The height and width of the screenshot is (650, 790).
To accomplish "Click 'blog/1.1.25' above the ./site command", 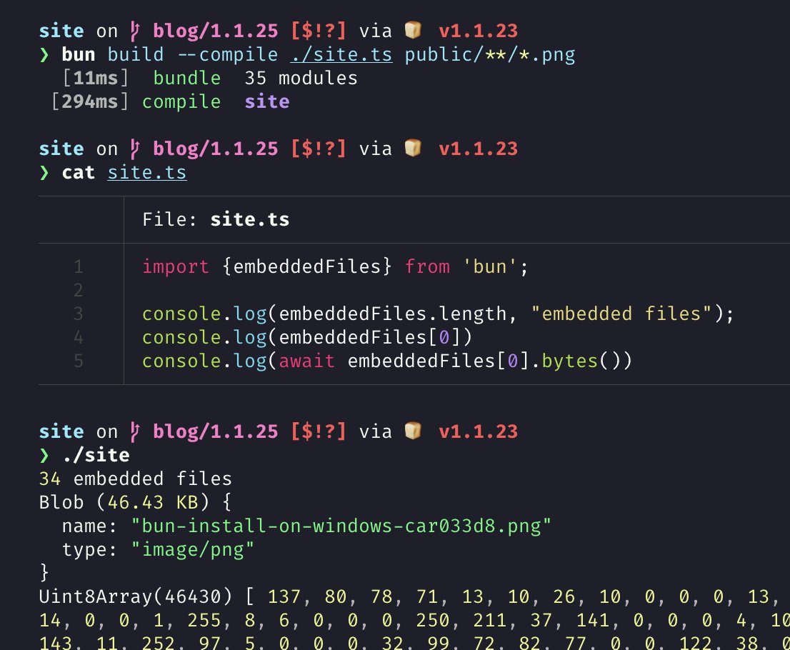I will click(x=215, y=431).
